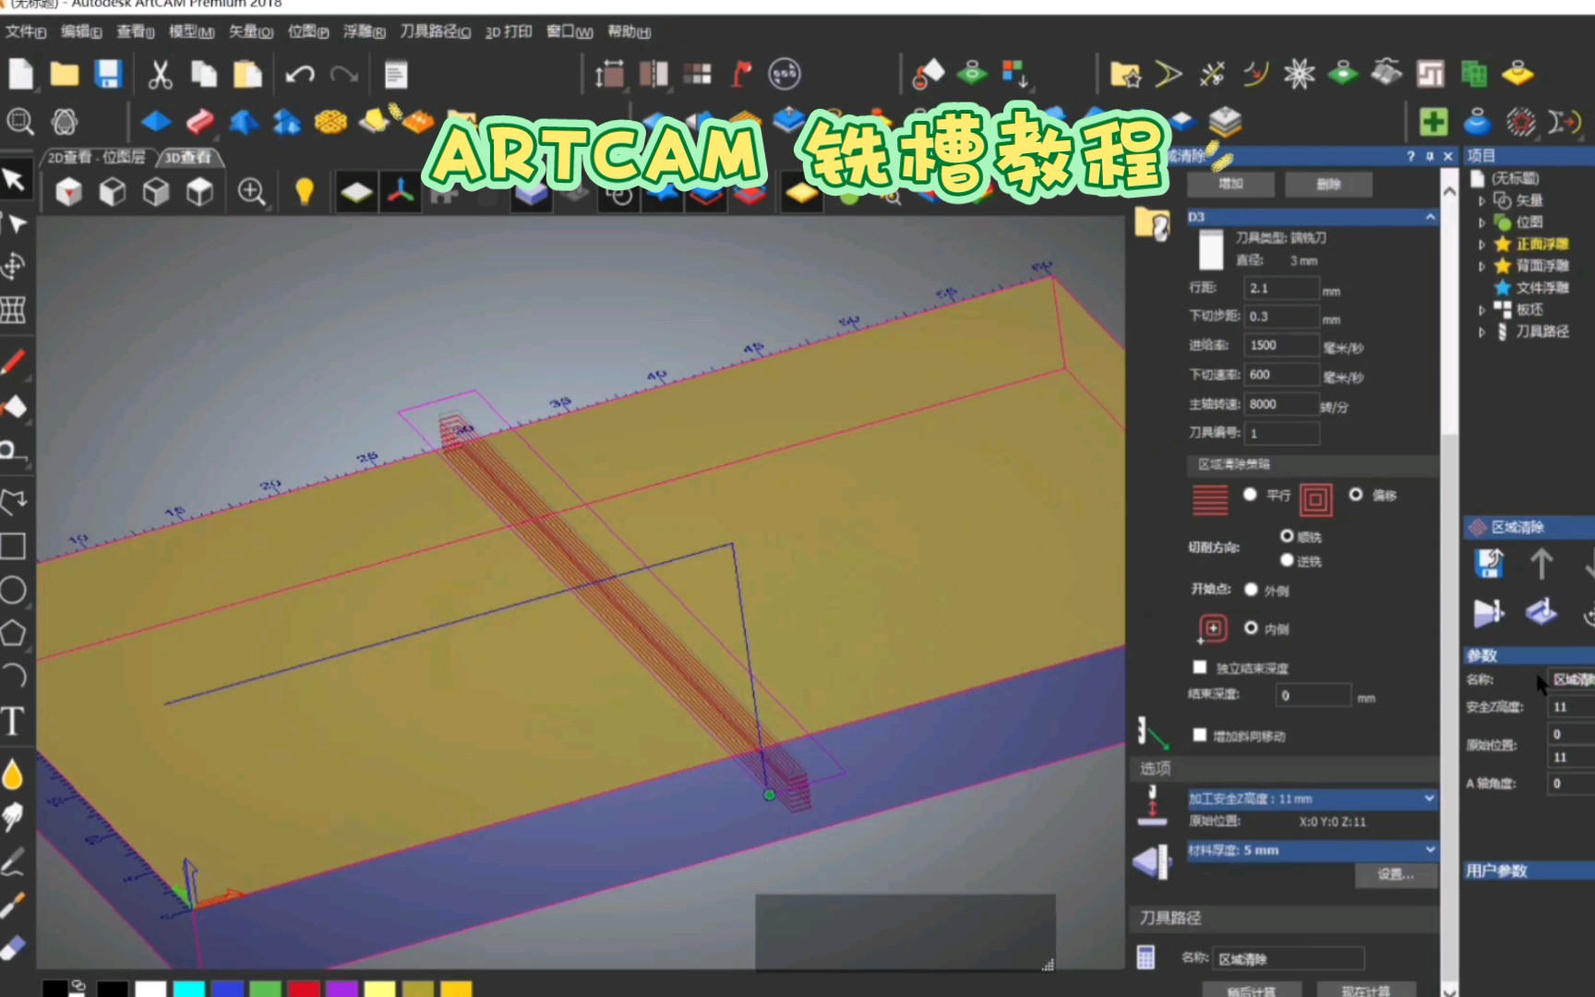Select the 偏移 strategy radio button

tap(1356, 495)
